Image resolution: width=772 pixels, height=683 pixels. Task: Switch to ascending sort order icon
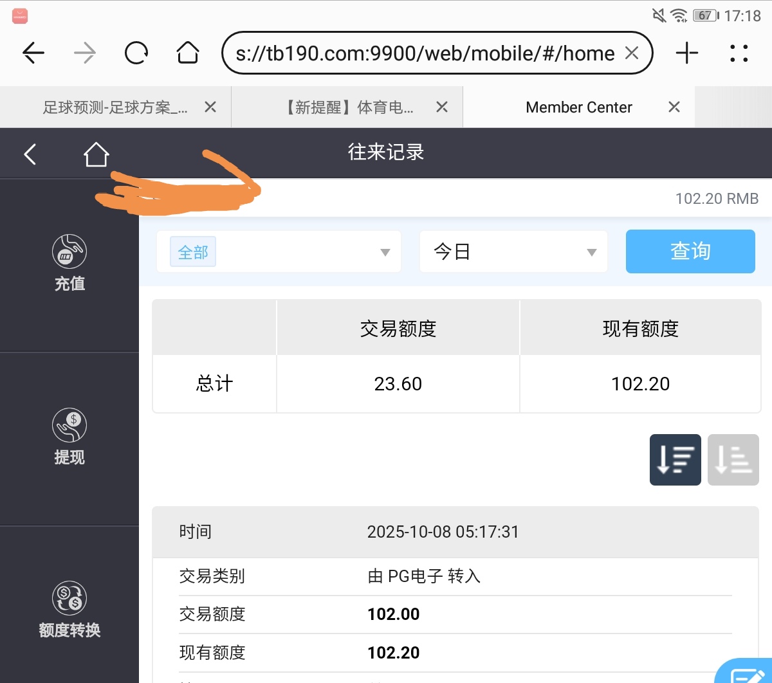point(733,460)
